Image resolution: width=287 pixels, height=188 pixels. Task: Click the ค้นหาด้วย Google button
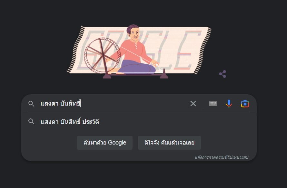(105, 143)
